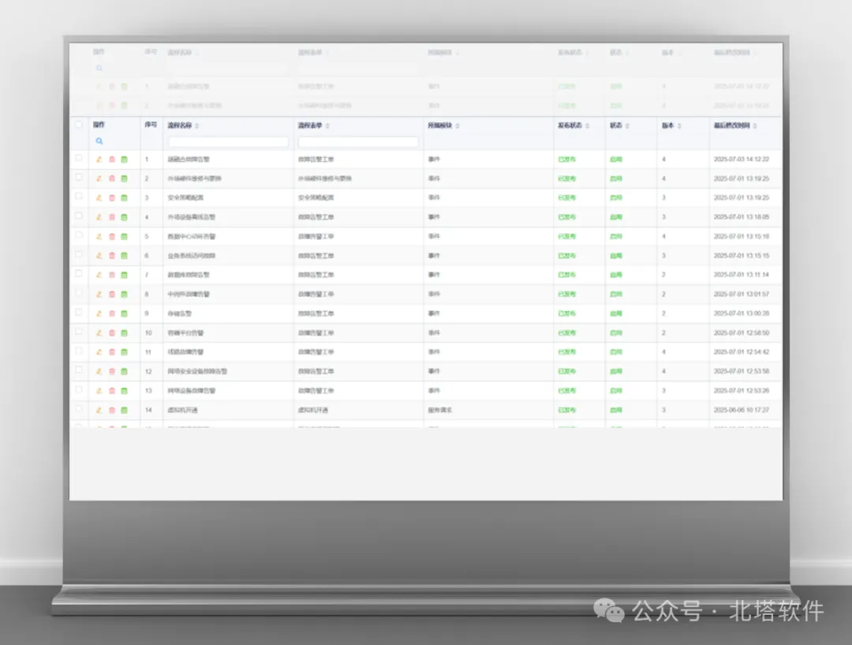Click the red trash icon in row 8
This screenshot has width=852, height=645.
pos(112,294)
